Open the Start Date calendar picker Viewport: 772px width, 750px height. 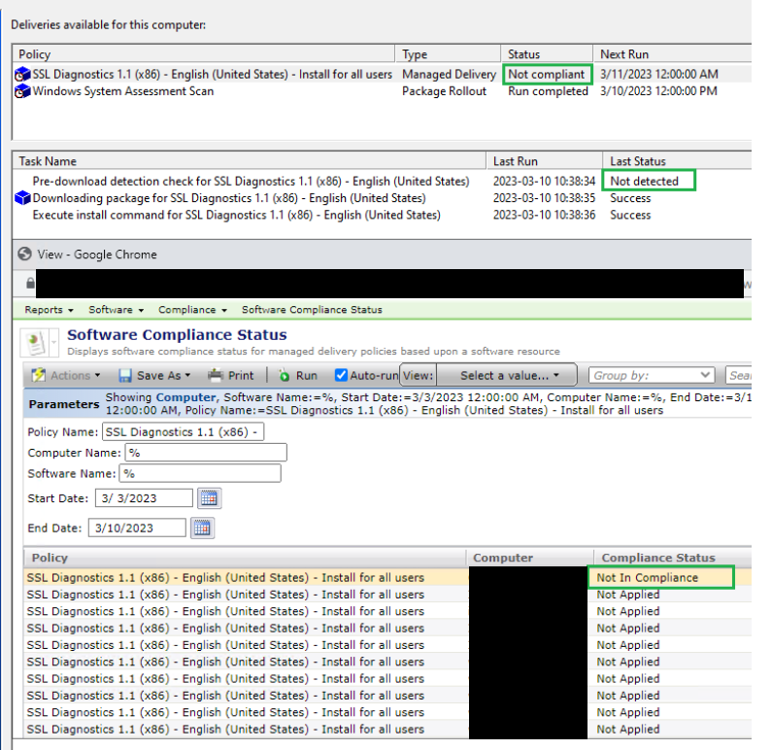point(209,498)
